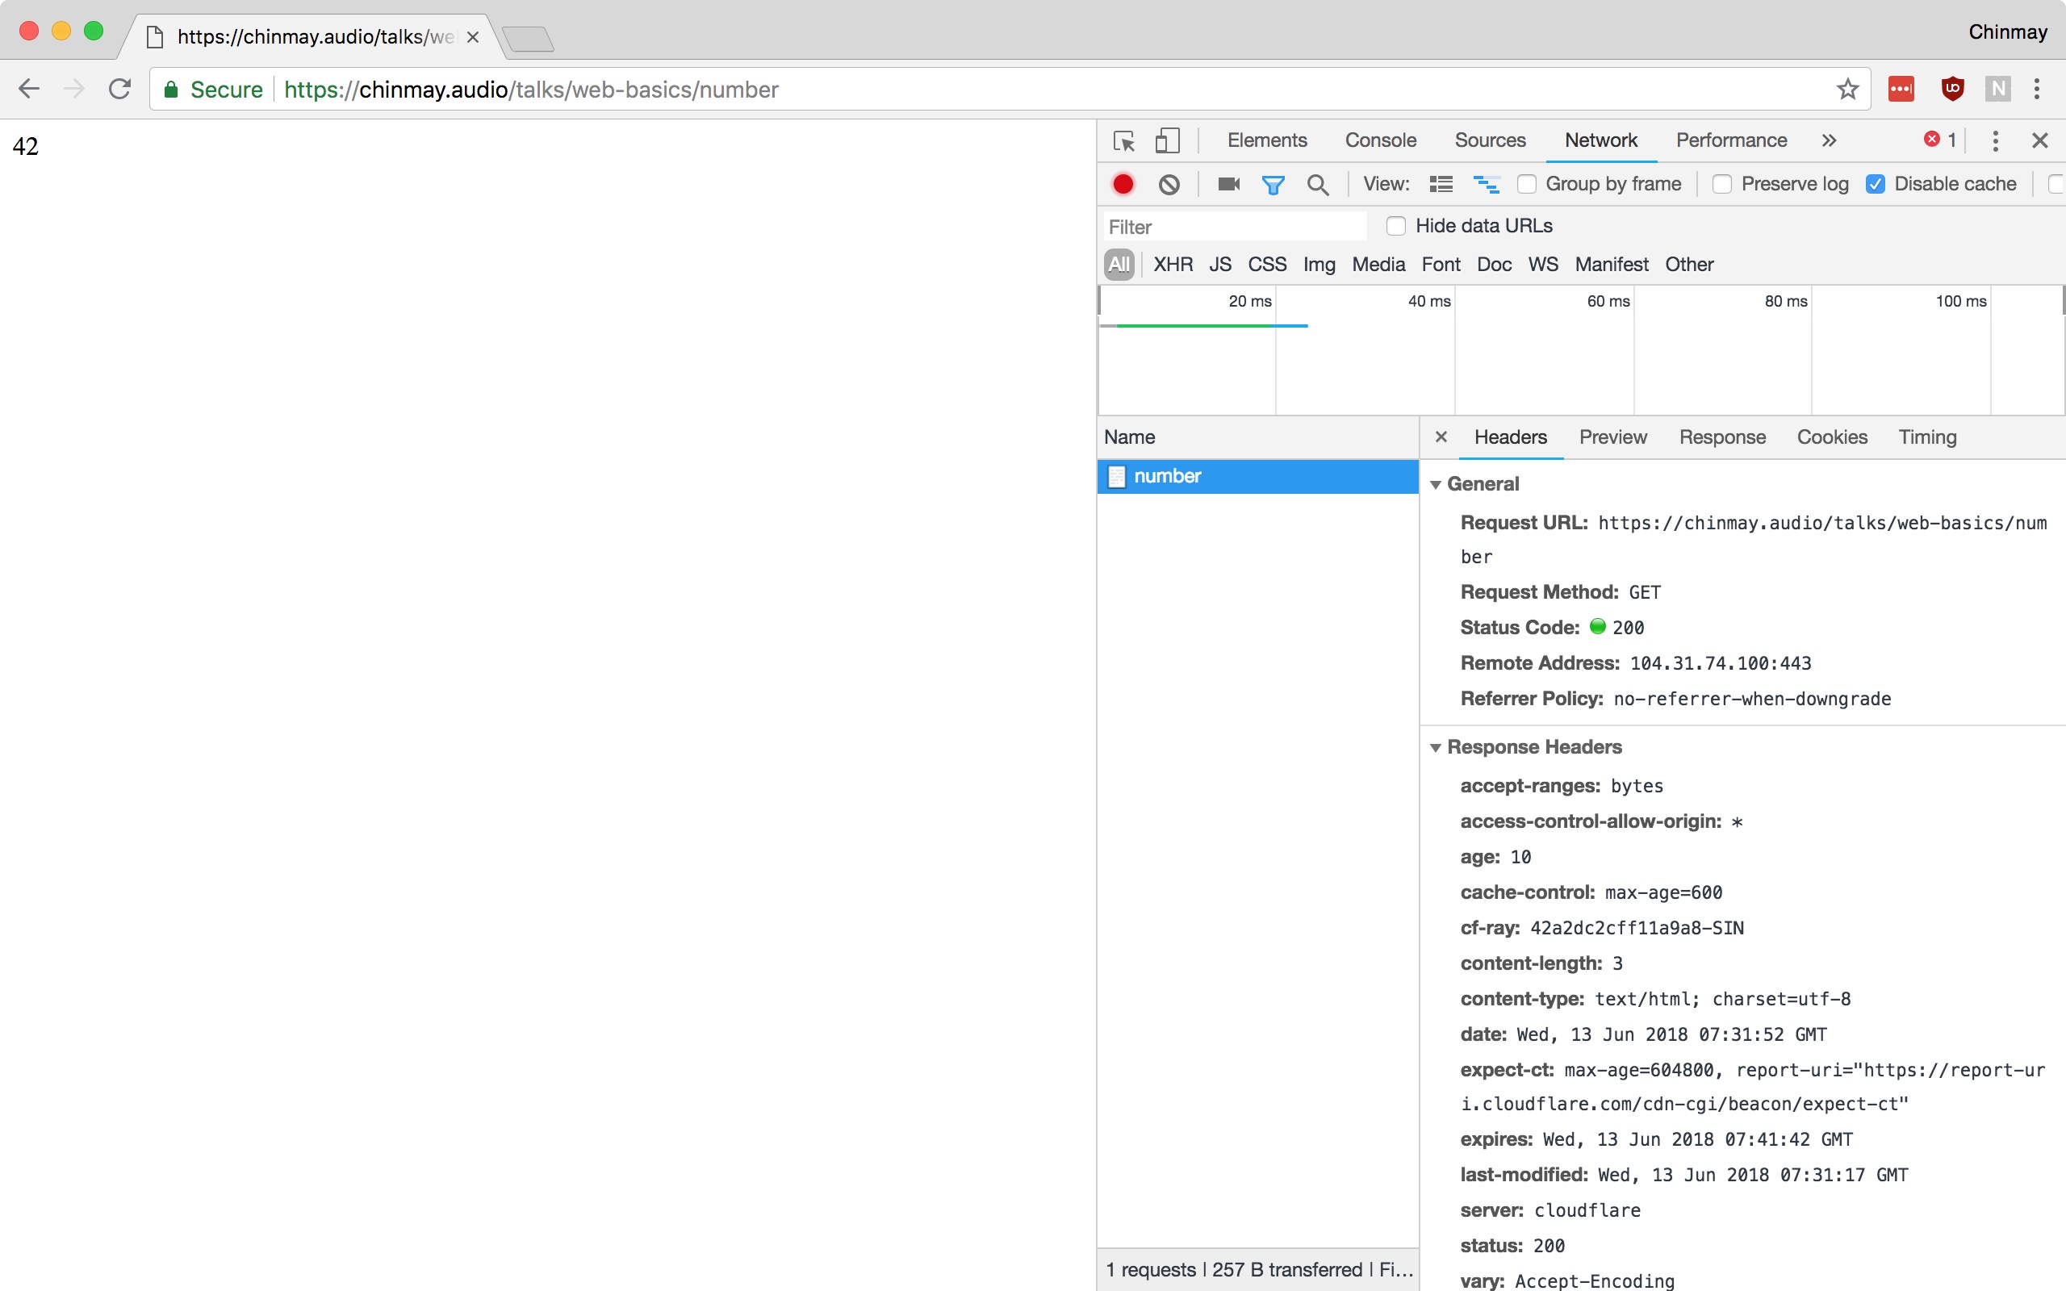2066x1291 pixels.
Task: Open the Timing tab
Action: (x=1927, y=437)
